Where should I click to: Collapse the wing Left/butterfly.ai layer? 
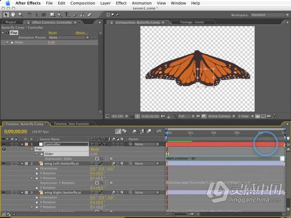[x=22, y=164]
